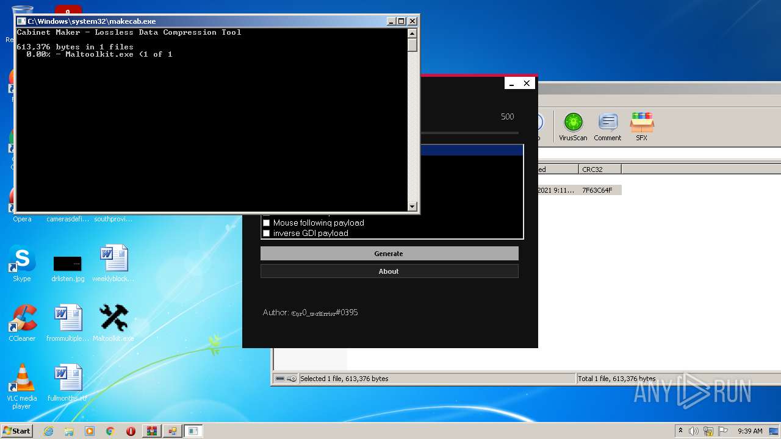
Task: Click the 500 value in Maltoolkit window
Action: [x=508, y=116]
